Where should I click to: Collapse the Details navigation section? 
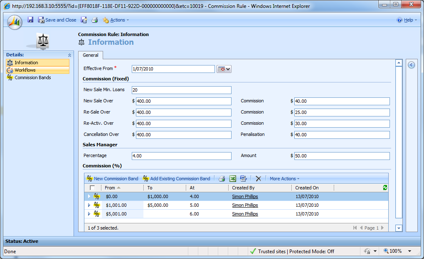[x=69, y=55]
